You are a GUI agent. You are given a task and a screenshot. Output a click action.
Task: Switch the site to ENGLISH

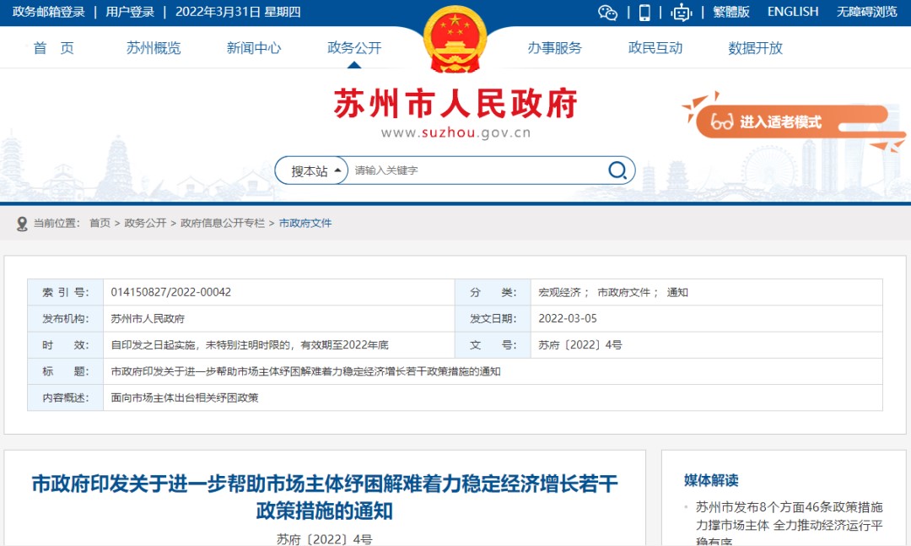(x=792, y=12)
